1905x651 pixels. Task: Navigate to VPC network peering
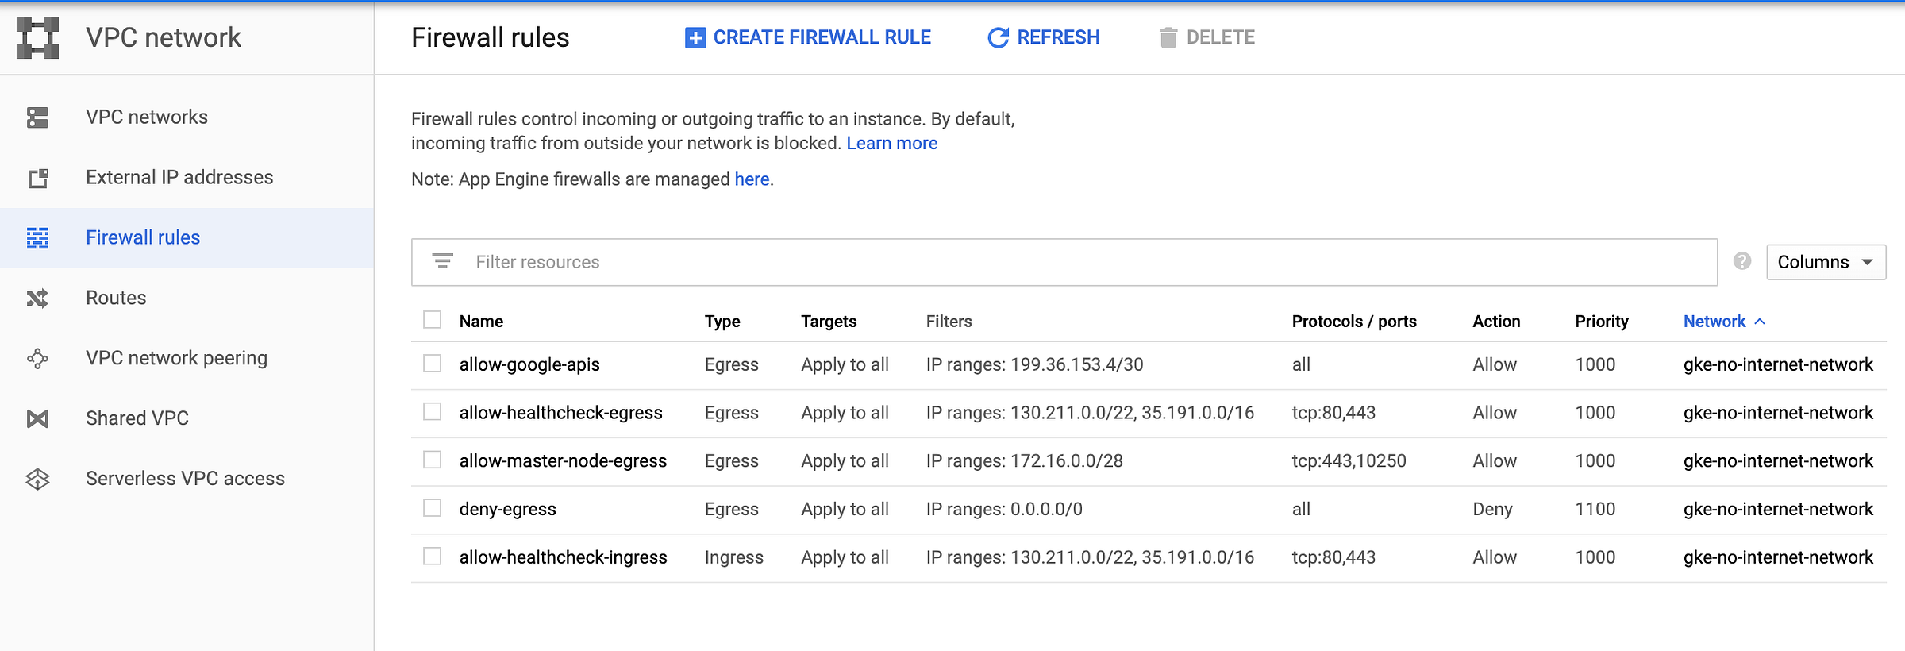pyautogui.click(x=176, y=359)
